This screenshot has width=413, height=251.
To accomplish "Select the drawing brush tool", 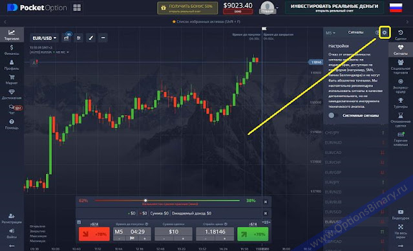I will (90, 38).
